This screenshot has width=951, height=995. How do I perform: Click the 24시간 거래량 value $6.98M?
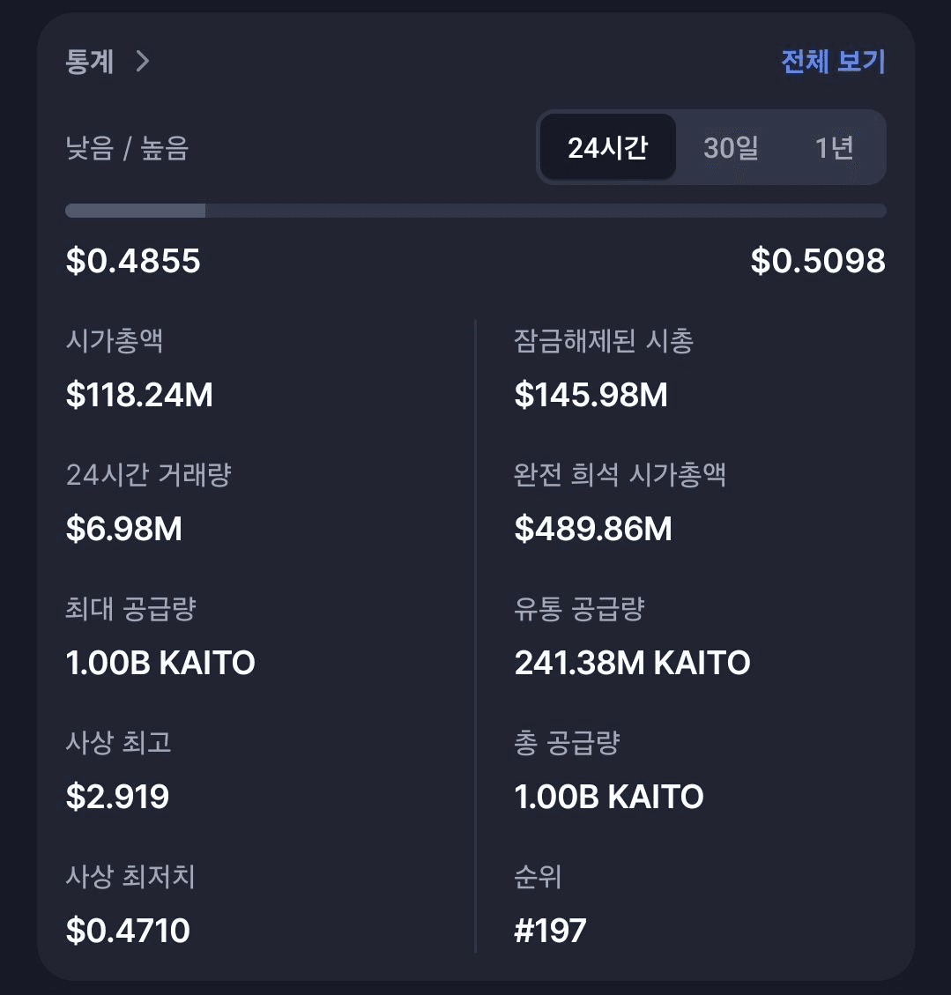(124, 529)
